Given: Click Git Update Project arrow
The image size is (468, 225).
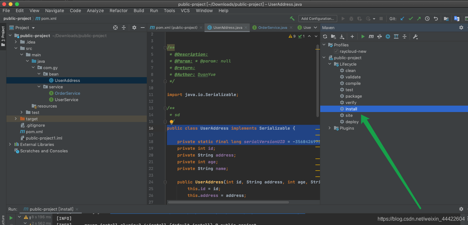Looking at the screenshot, I should (x=402, y=19).
